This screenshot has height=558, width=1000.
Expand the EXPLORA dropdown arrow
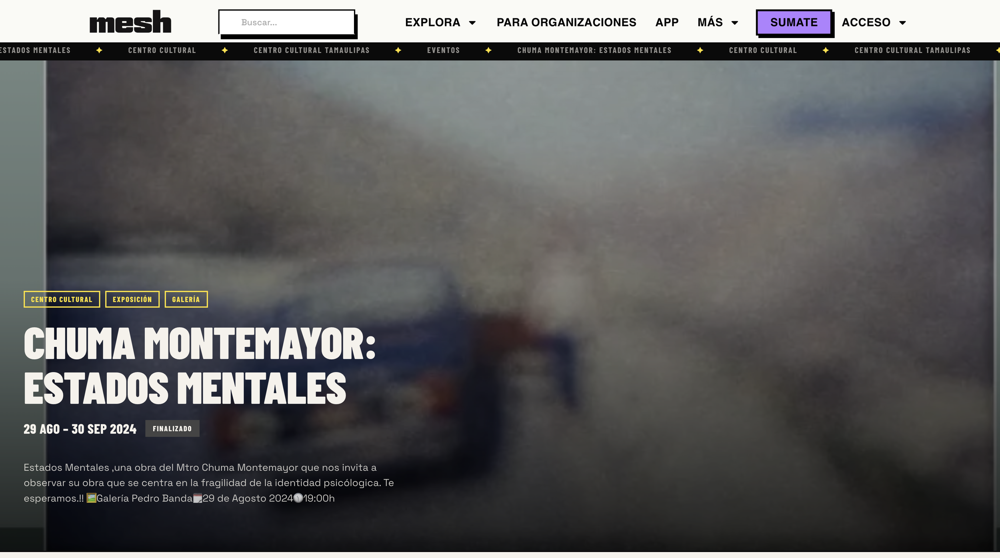click(x=472, y=23)
